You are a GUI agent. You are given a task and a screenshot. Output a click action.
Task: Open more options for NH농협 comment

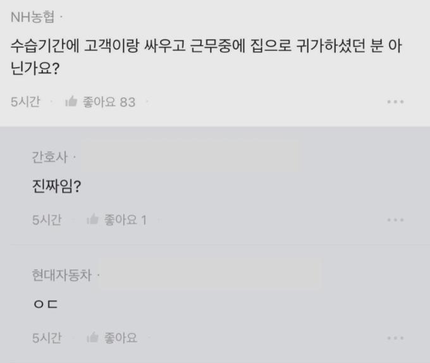395,102
